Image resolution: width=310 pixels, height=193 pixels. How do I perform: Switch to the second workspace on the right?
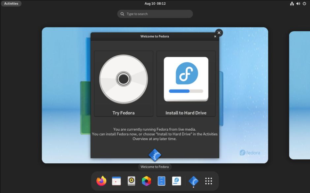299,95
